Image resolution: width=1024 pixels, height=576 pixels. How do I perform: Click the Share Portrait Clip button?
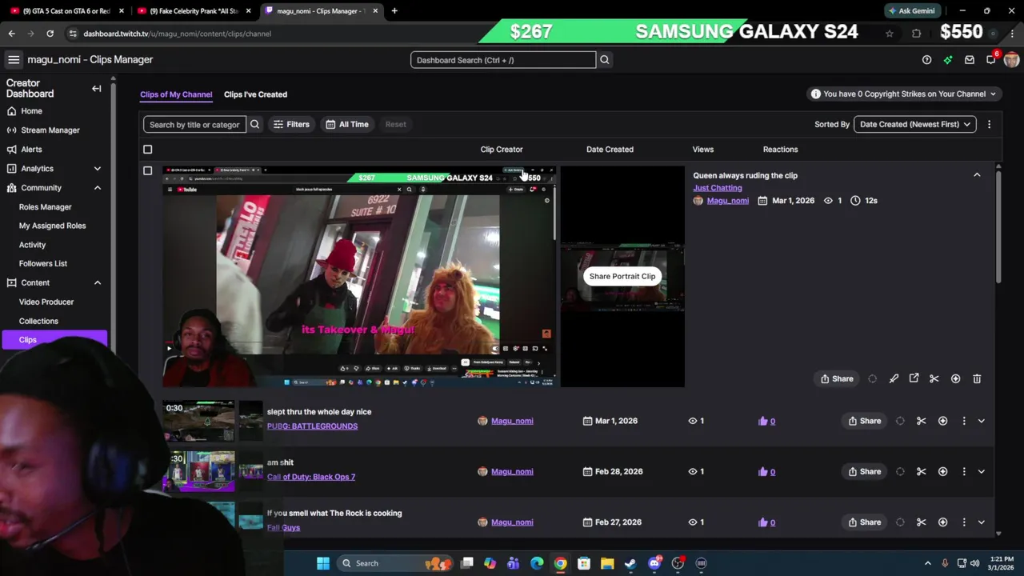point(622,276)
